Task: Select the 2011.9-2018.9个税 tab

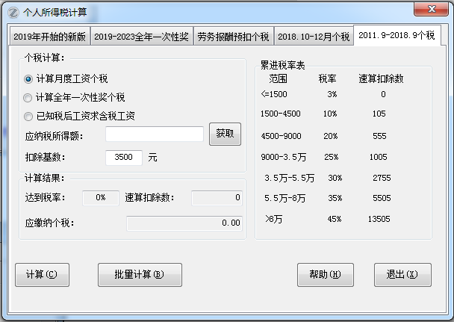Action: [x=396, y=36]
